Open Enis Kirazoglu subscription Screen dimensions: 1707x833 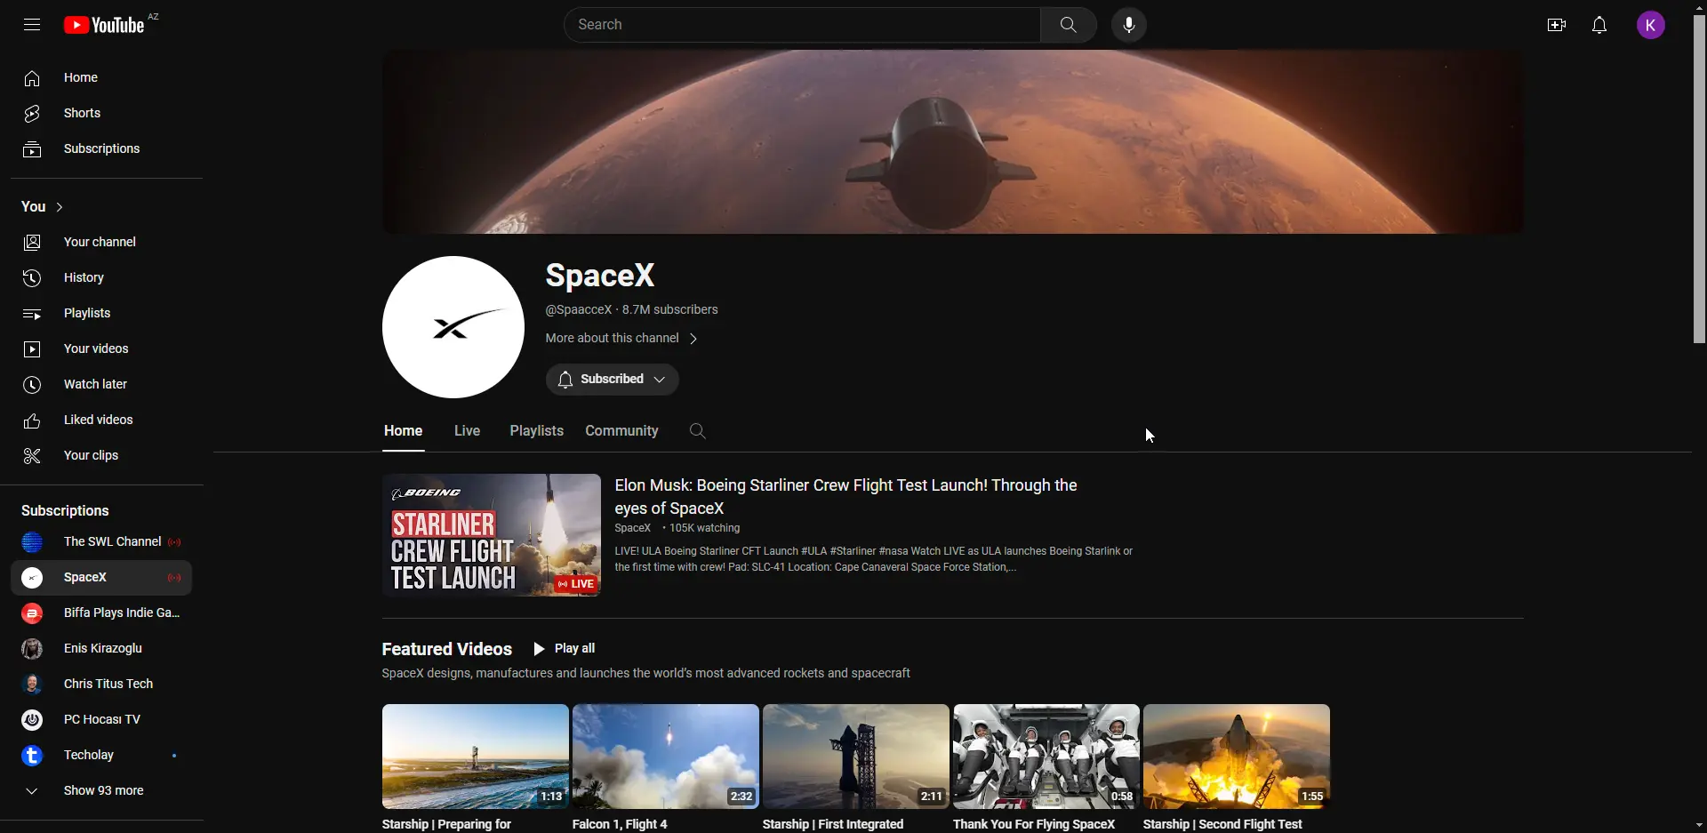pos(101,649)
